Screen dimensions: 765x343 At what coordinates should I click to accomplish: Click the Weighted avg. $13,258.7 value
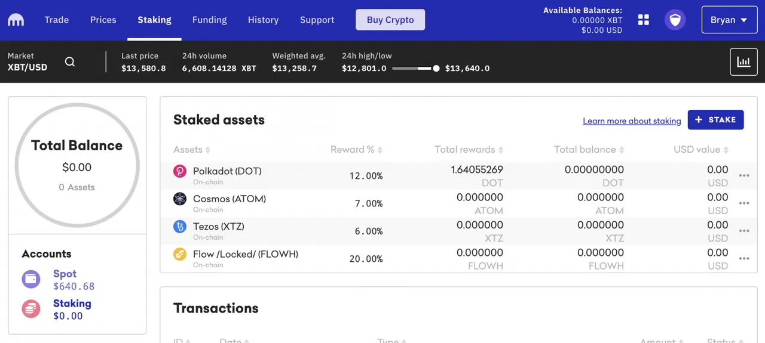click(x=295, y=69)
